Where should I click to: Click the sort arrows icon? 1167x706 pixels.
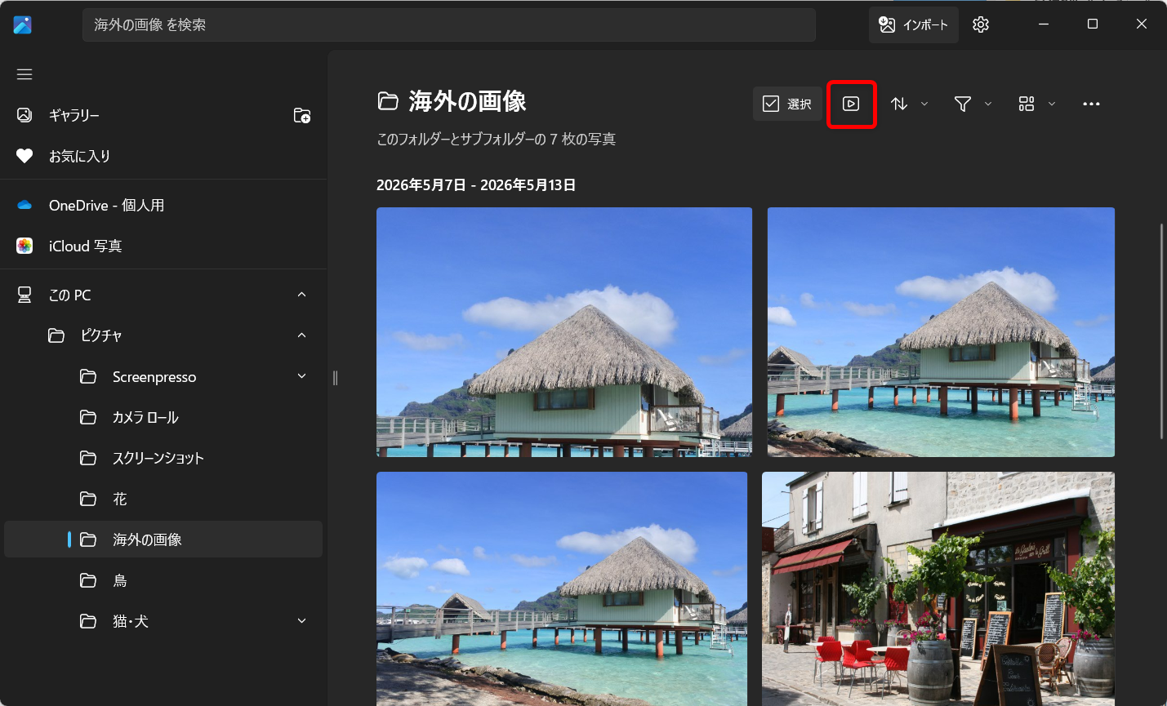pyautogui.click(x=899, y=104)
